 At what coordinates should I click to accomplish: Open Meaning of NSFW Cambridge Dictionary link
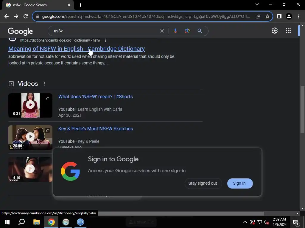tap(77, 49)
